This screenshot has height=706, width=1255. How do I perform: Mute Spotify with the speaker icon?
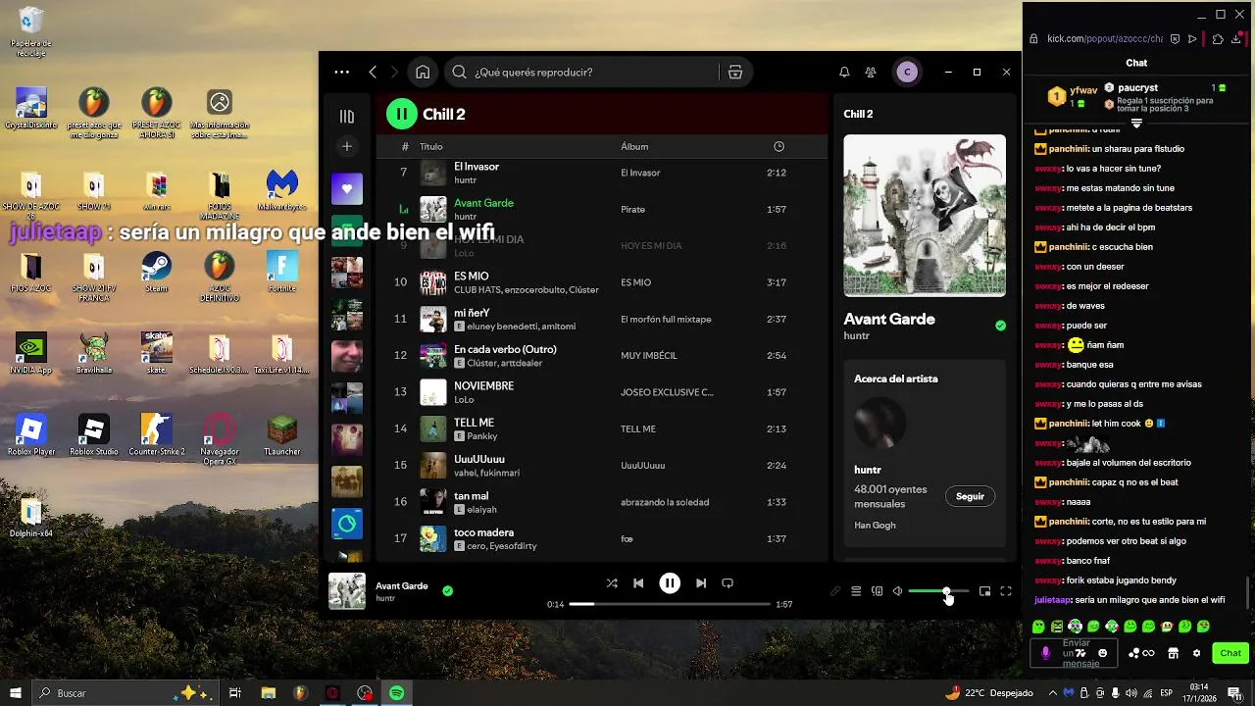pos(897,591)
